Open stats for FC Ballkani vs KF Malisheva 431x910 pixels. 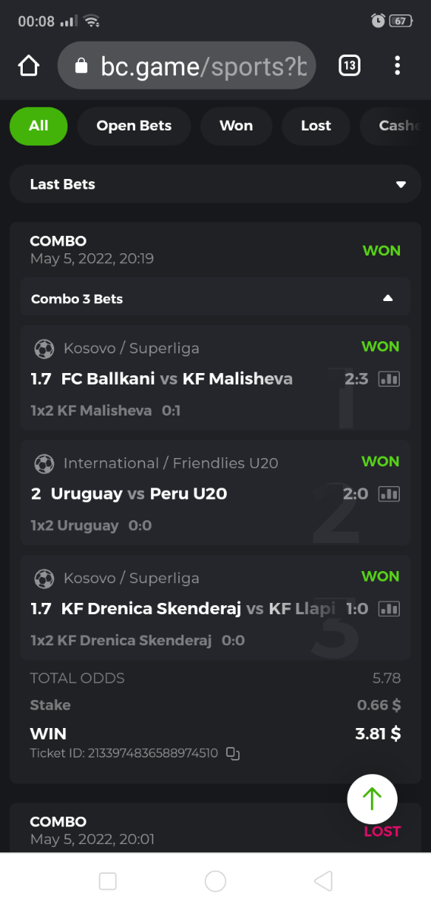coord(389,378)
